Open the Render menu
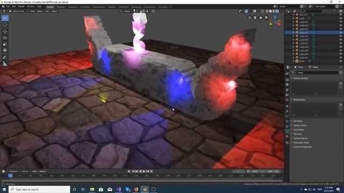The image size is (344, 193). [21, 6]
